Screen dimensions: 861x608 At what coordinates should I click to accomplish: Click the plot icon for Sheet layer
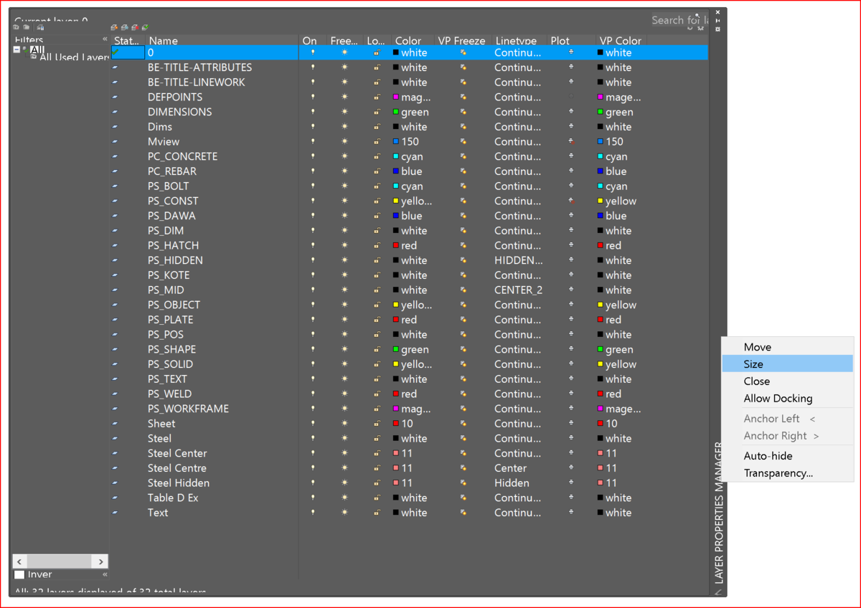pos(572,424)
